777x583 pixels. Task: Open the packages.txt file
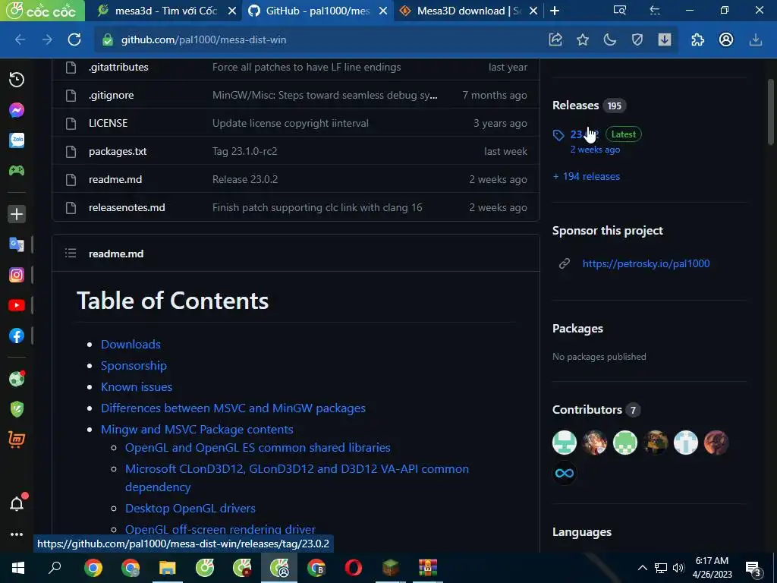pos(118,151)
